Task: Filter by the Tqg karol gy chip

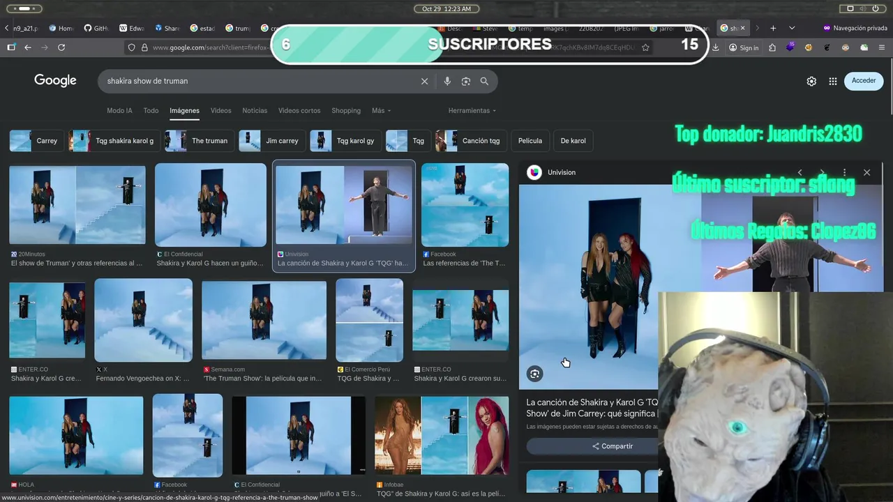Action: (345, 141)
